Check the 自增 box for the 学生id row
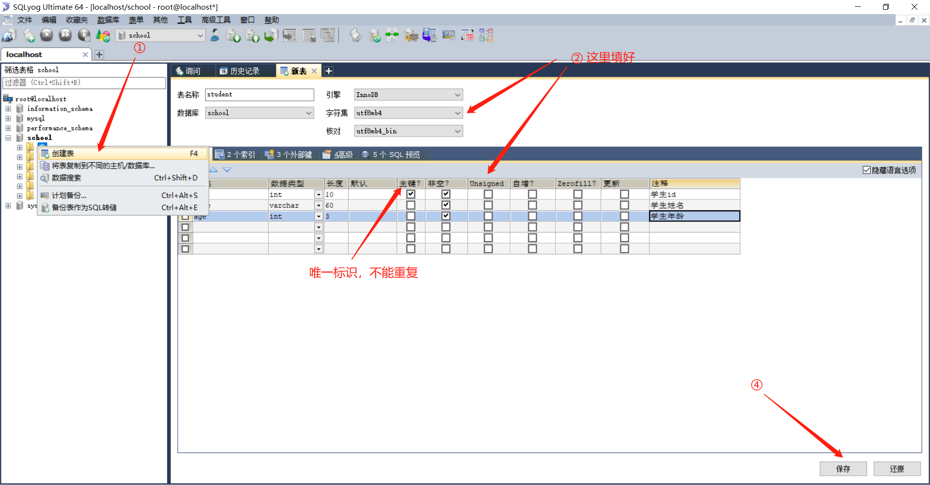 click(x=532, y=194)
